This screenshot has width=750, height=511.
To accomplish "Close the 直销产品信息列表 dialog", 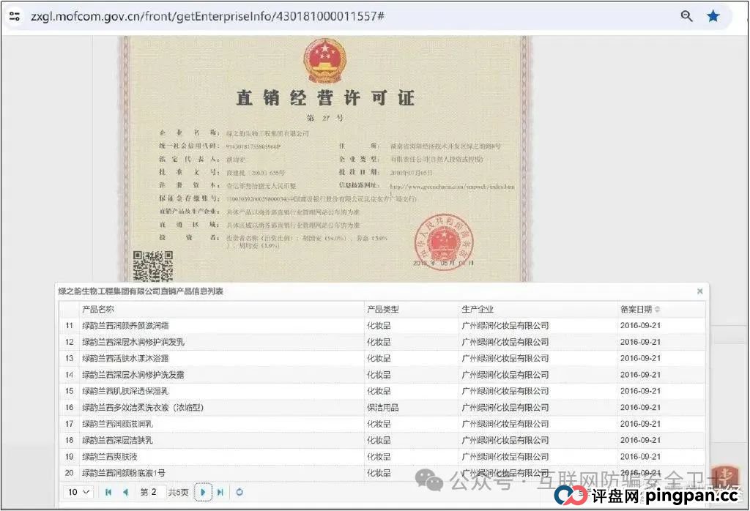I will point(699,291).
